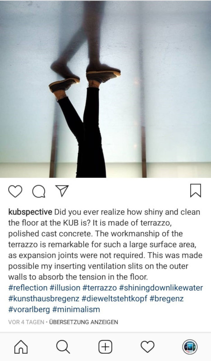Open #shiningdownlikewater hashtag
The height and width of the screenshot is (361, 211).
point(161,288)
